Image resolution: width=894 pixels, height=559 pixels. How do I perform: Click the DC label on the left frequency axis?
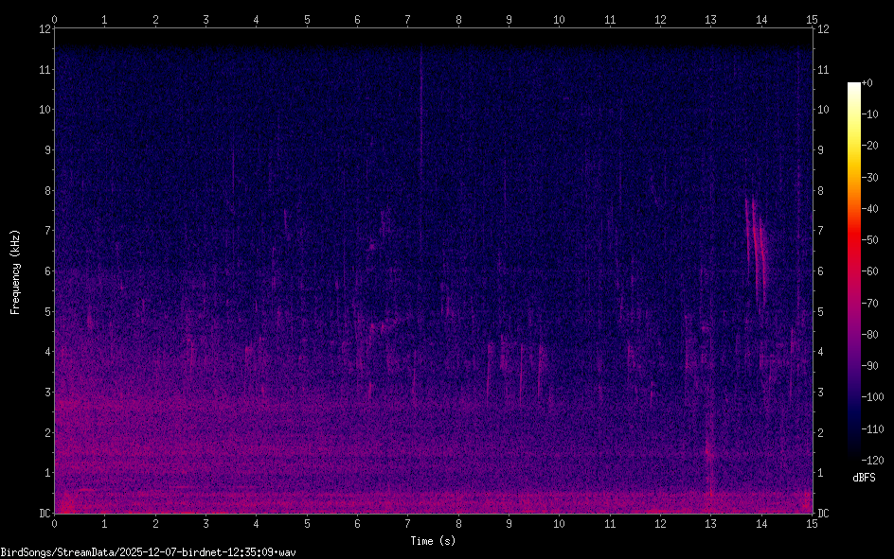pos(44,514)
